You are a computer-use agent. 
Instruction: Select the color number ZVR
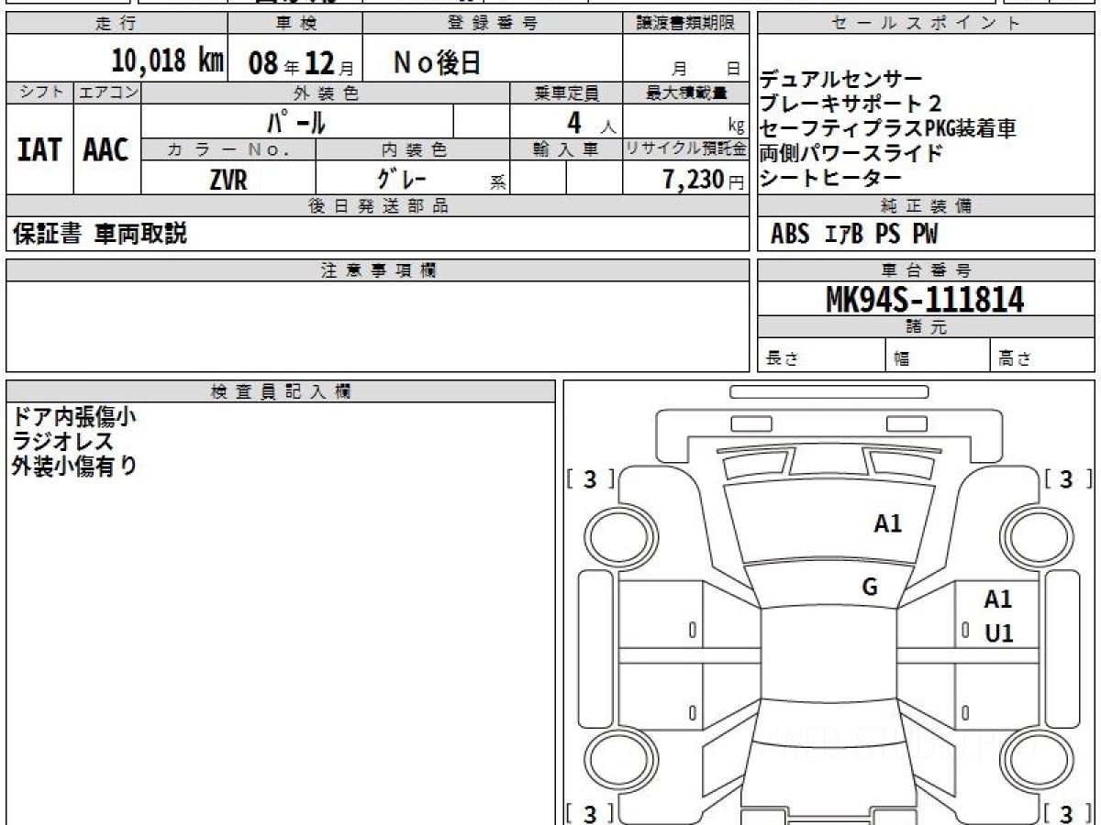pyautogui.click(x=228, y=180)
